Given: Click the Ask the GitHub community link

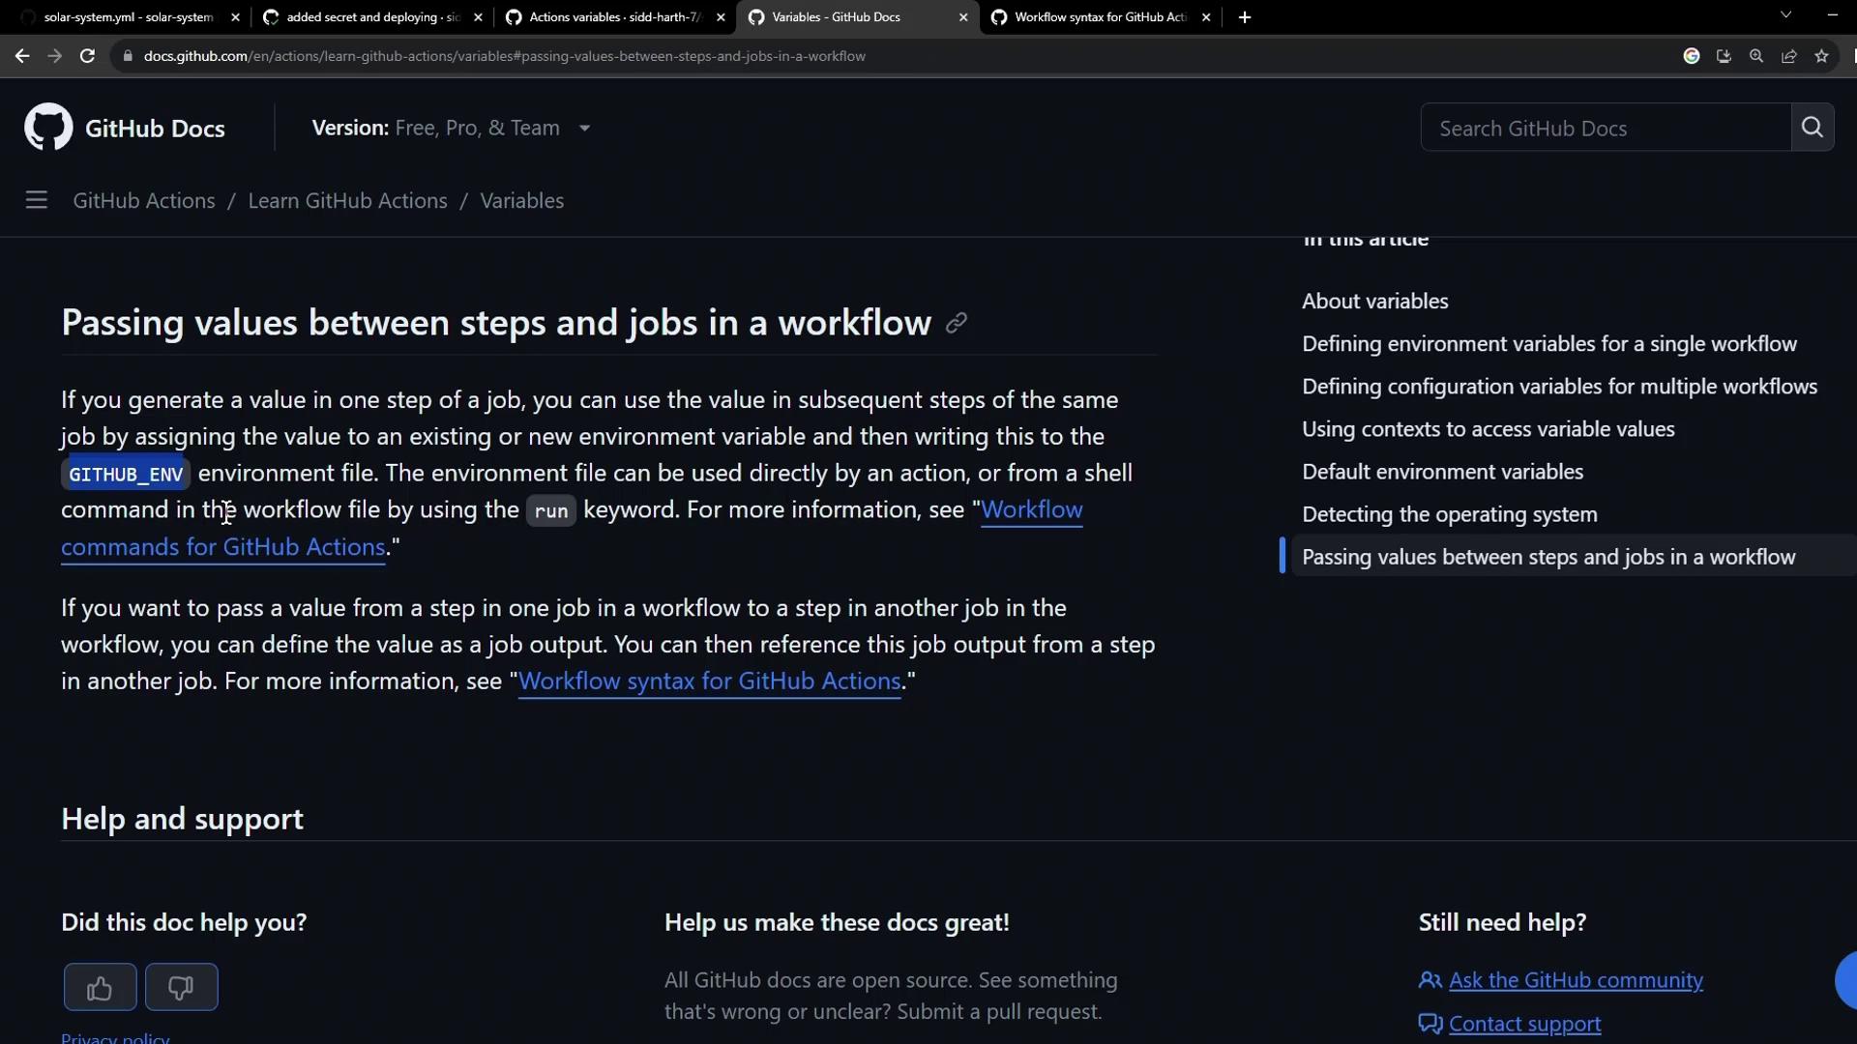Looking at the screenshot, I should coord(1576,980).
